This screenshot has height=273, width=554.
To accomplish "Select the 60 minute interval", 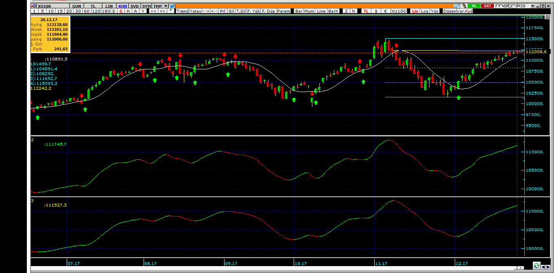I will point(87,11).
